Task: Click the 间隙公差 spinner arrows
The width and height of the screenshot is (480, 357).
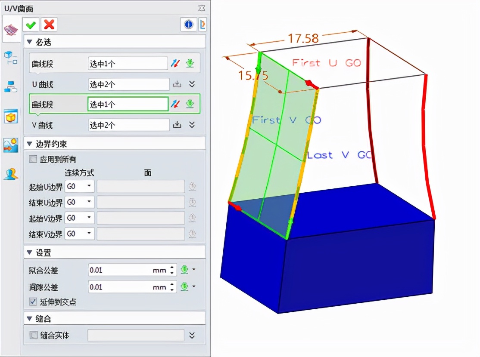Action: [172, 287]
